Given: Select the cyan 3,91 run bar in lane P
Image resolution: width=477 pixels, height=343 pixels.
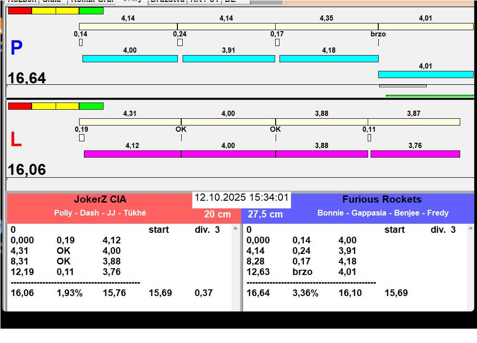Looking at the screenshot, I should (229, 59).
